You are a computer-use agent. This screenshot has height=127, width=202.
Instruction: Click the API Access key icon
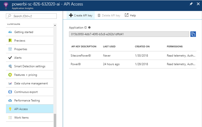(x=10, y=109)
